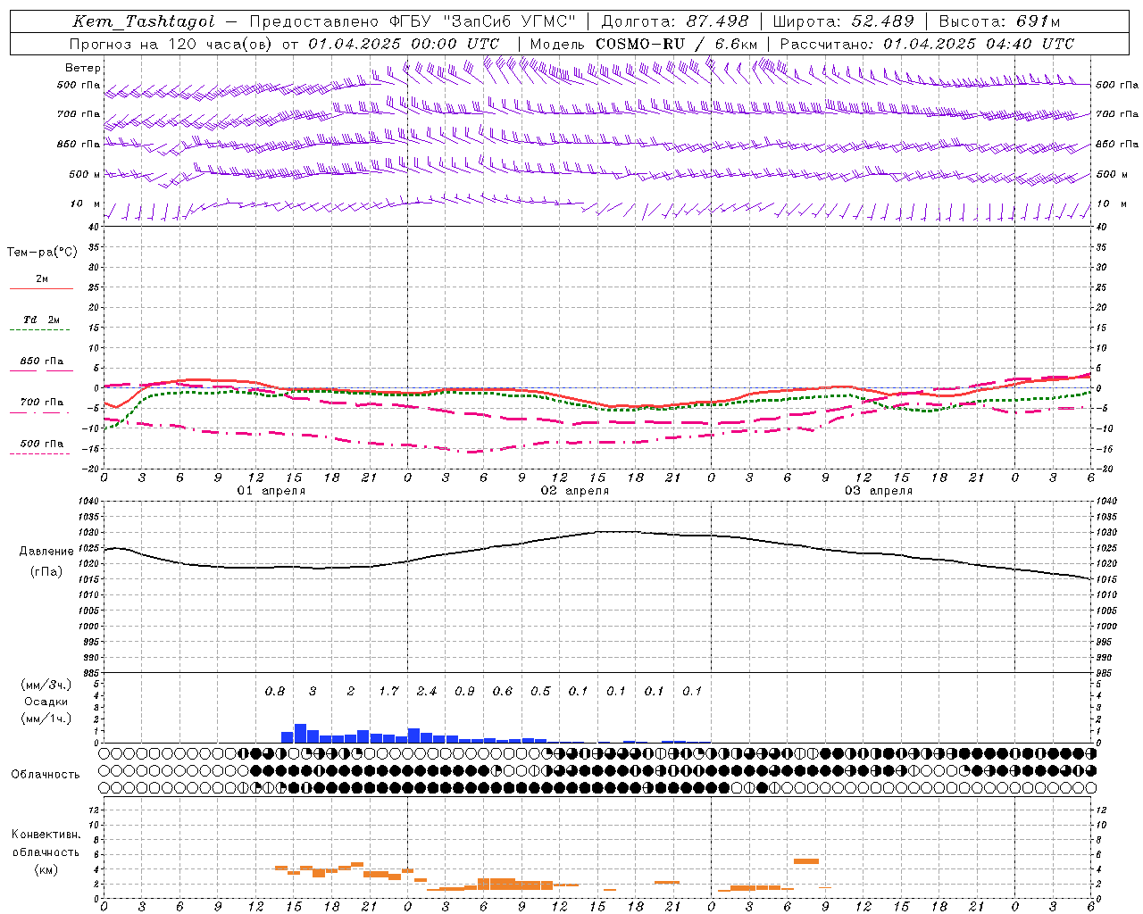1143x914 pixels.
Task: Click the date label "01 апреля"
Action: 271,491
